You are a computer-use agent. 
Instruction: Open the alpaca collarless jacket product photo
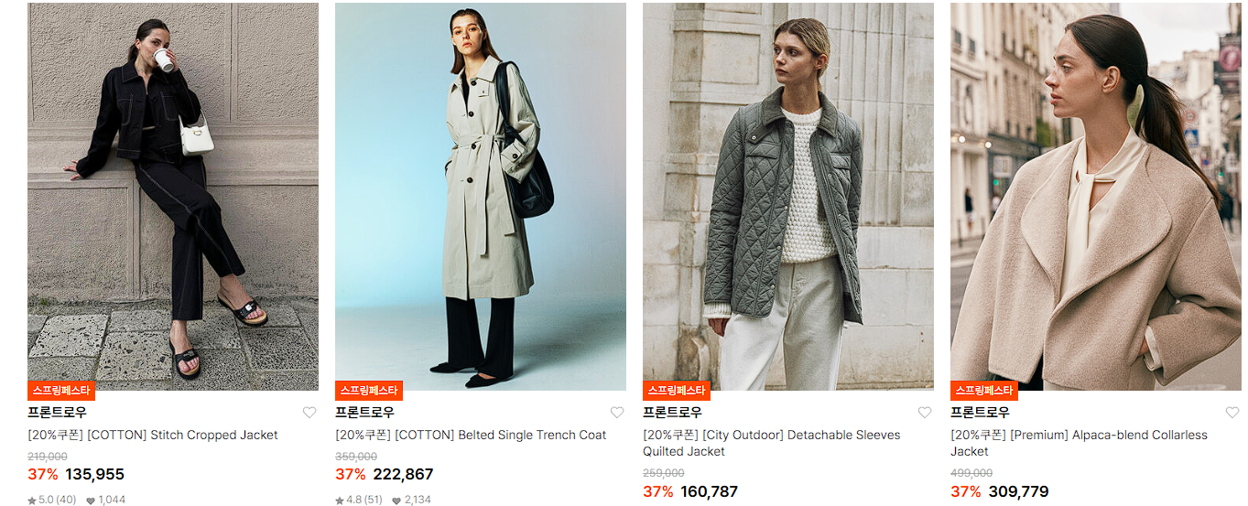pyautogui.click(x=1096, y=197)
